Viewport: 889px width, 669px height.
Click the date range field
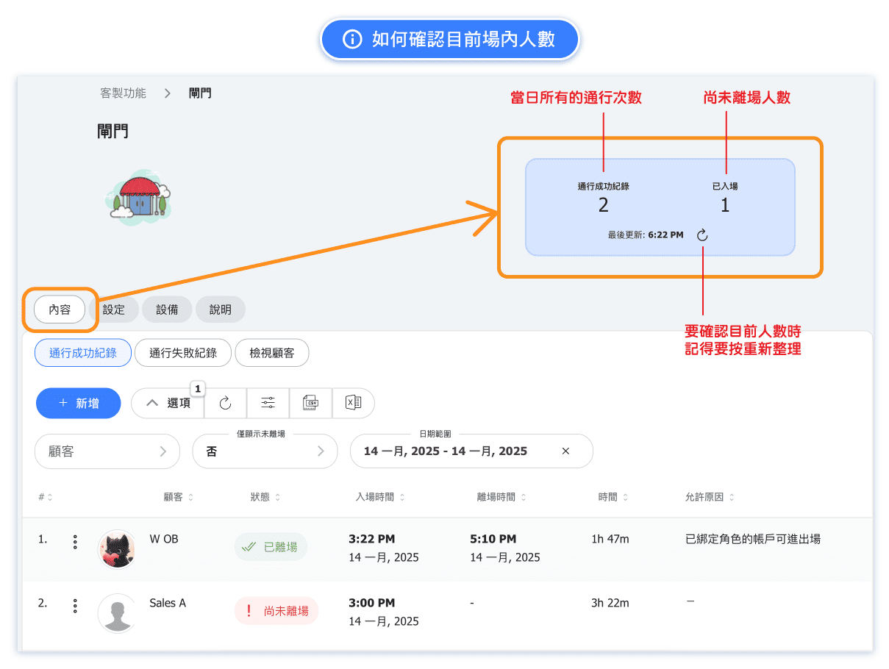click(456, 451)
